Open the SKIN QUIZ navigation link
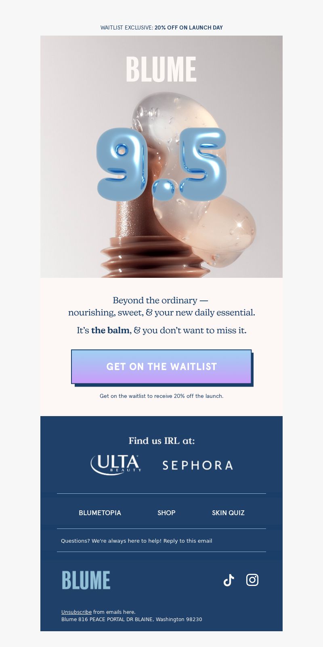 (228, 513)
